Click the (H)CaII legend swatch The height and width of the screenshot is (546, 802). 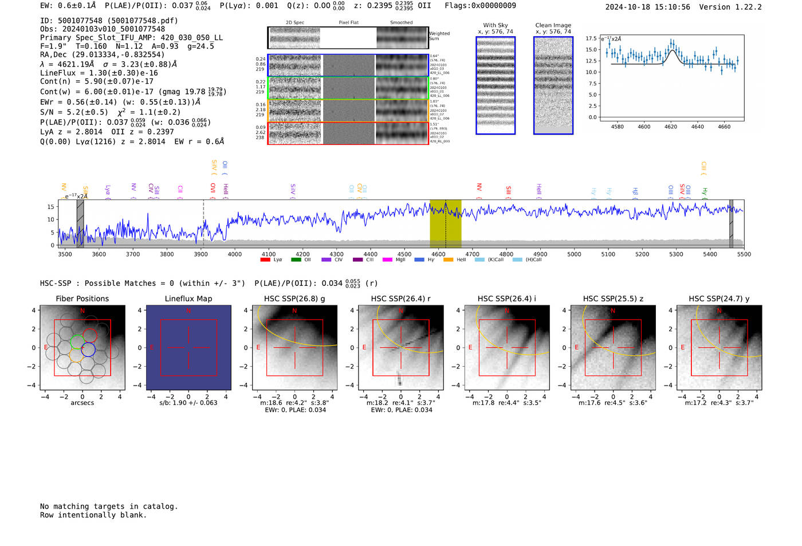click(x=517, y=260)
